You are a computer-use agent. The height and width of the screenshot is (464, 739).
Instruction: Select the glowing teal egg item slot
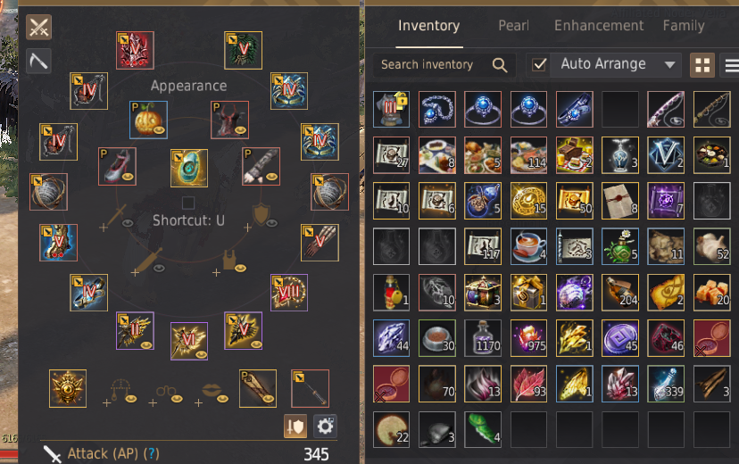tap(189, 168)
